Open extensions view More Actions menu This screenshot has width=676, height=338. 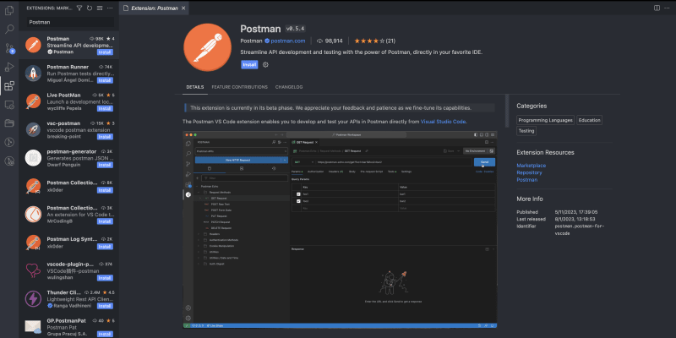point(110,8)
